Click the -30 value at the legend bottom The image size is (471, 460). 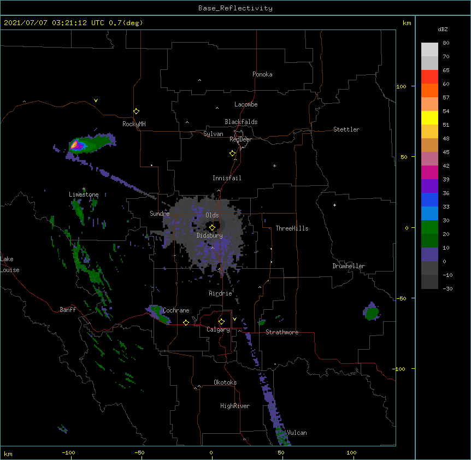point(448,288)
